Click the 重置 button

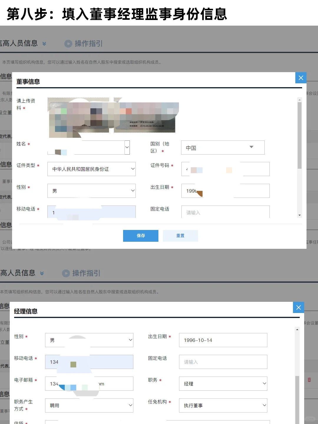[180, 236]
